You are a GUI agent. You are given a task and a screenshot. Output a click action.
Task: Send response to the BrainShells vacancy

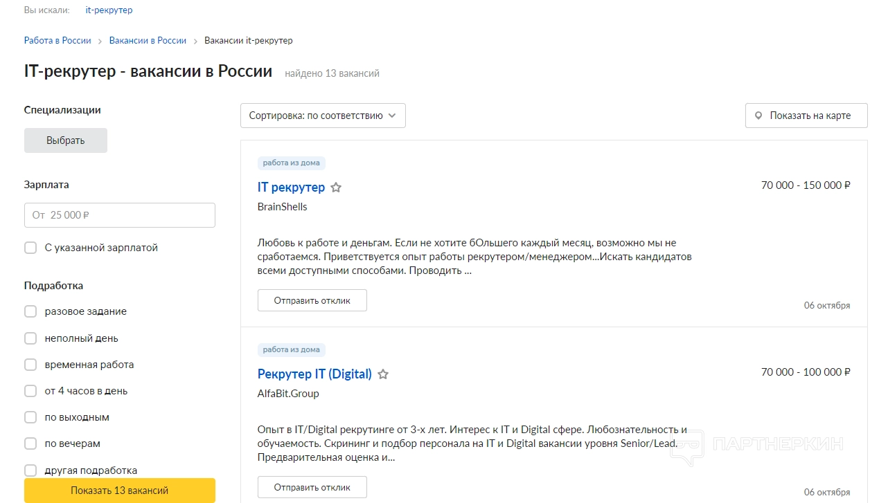(x=312, y=300)
